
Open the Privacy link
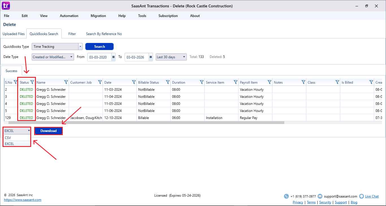pos(298,202)
